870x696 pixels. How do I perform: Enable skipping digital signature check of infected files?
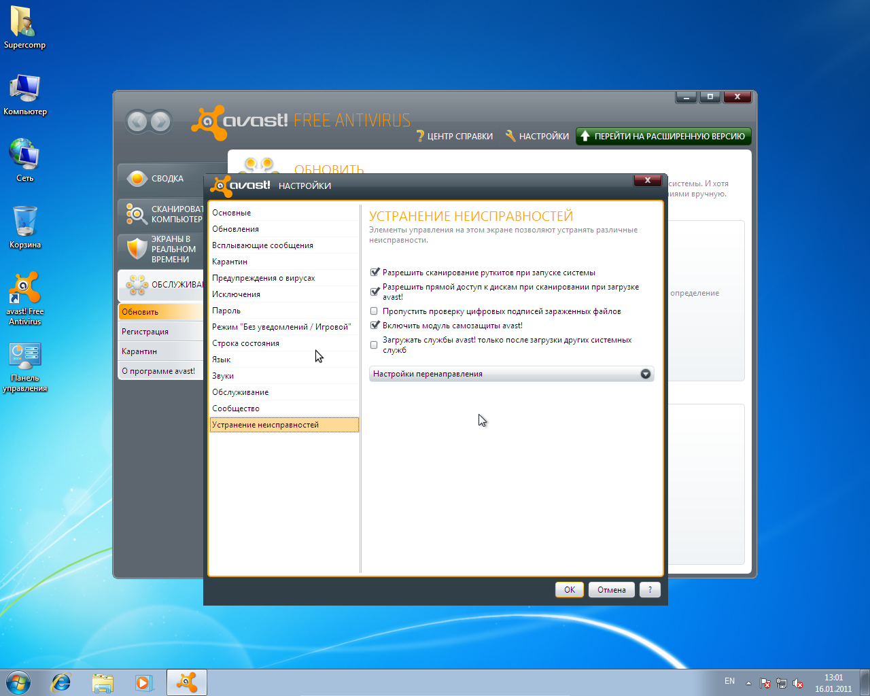click(x=374, y=311)
